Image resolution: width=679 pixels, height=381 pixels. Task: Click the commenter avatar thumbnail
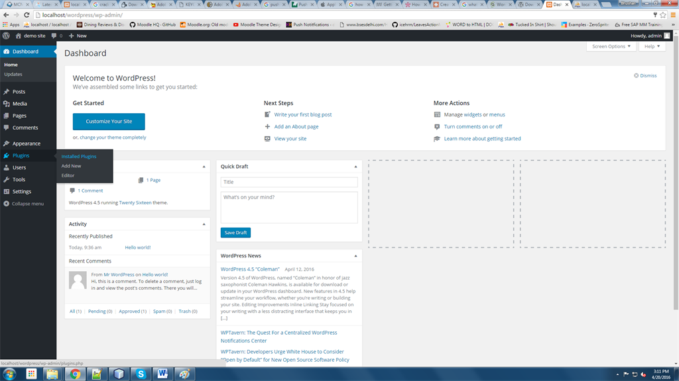click(78, 280)
